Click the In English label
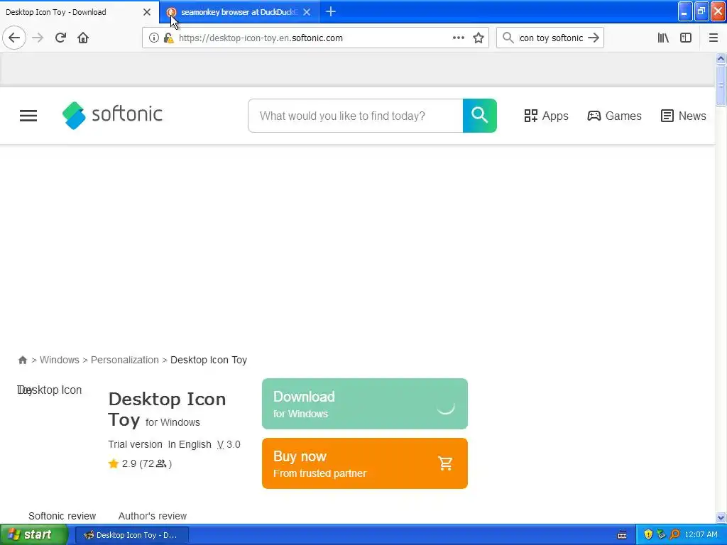 (x=190, y=444)
